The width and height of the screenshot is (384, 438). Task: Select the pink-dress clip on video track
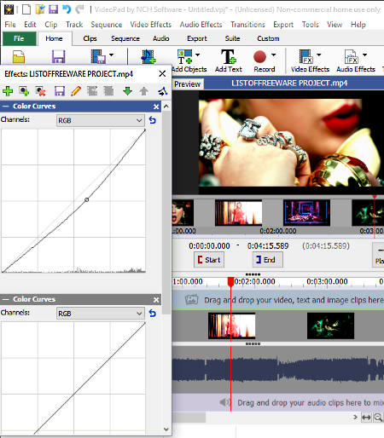coord(231,326)
